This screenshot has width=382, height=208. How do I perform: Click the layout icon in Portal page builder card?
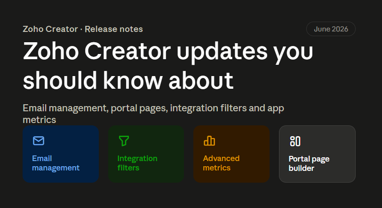[x=295, y=141]
